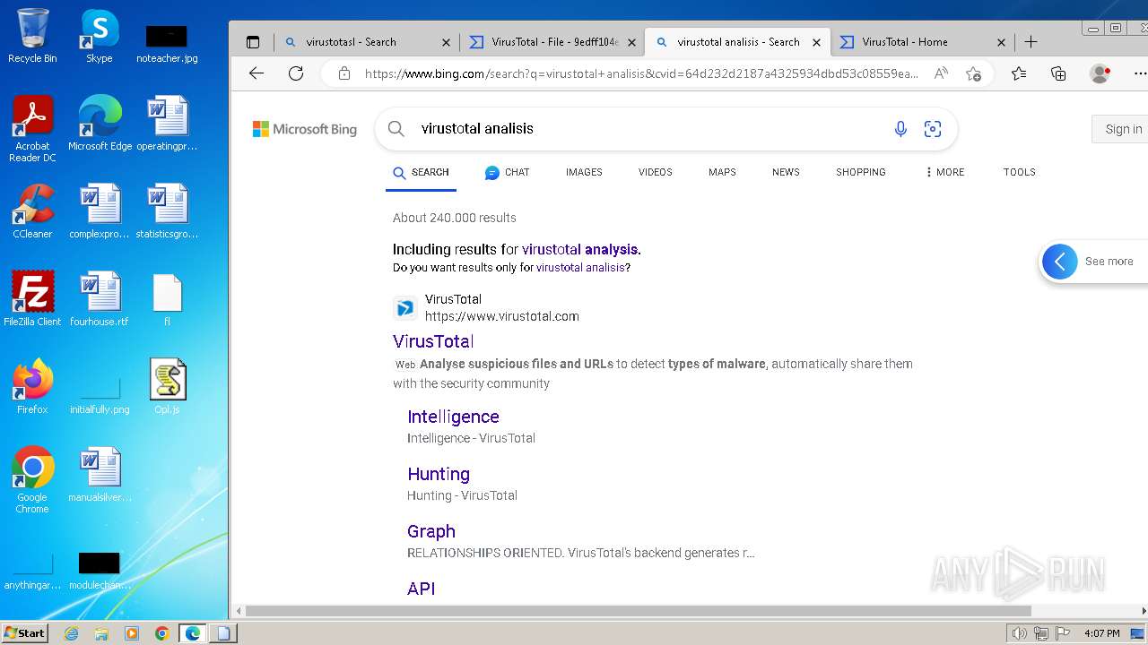The height and width of the screenshot is (645, 1148).
Task: Select the SHOPPING search category
Action: 860,172
